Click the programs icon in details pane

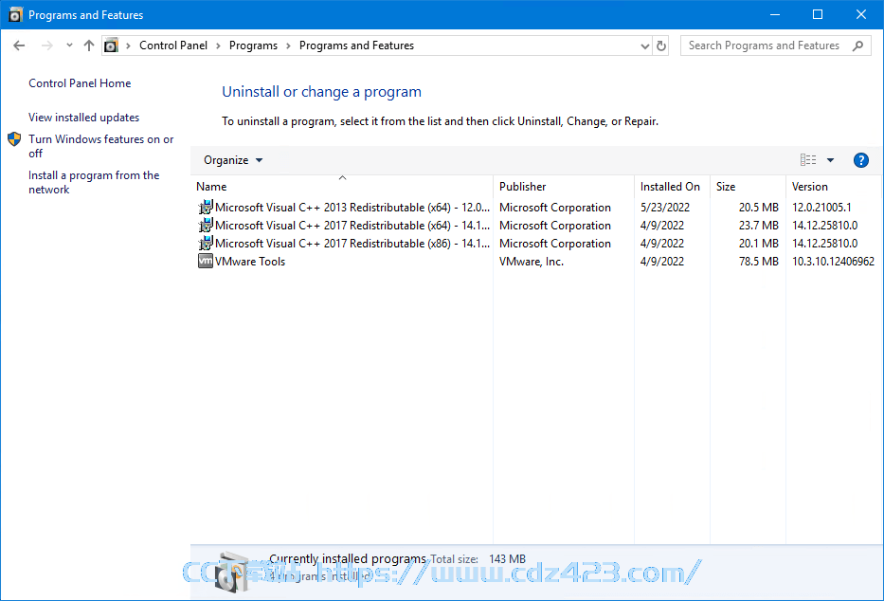232,572
